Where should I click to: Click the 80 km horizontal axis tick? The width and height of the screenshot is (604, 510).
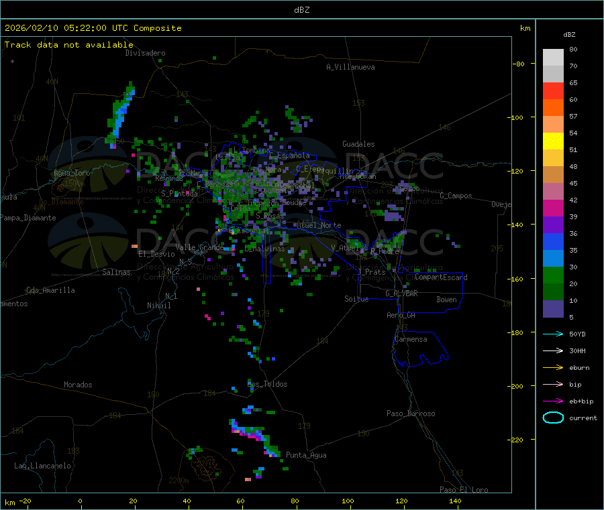(x=295, y=501)
